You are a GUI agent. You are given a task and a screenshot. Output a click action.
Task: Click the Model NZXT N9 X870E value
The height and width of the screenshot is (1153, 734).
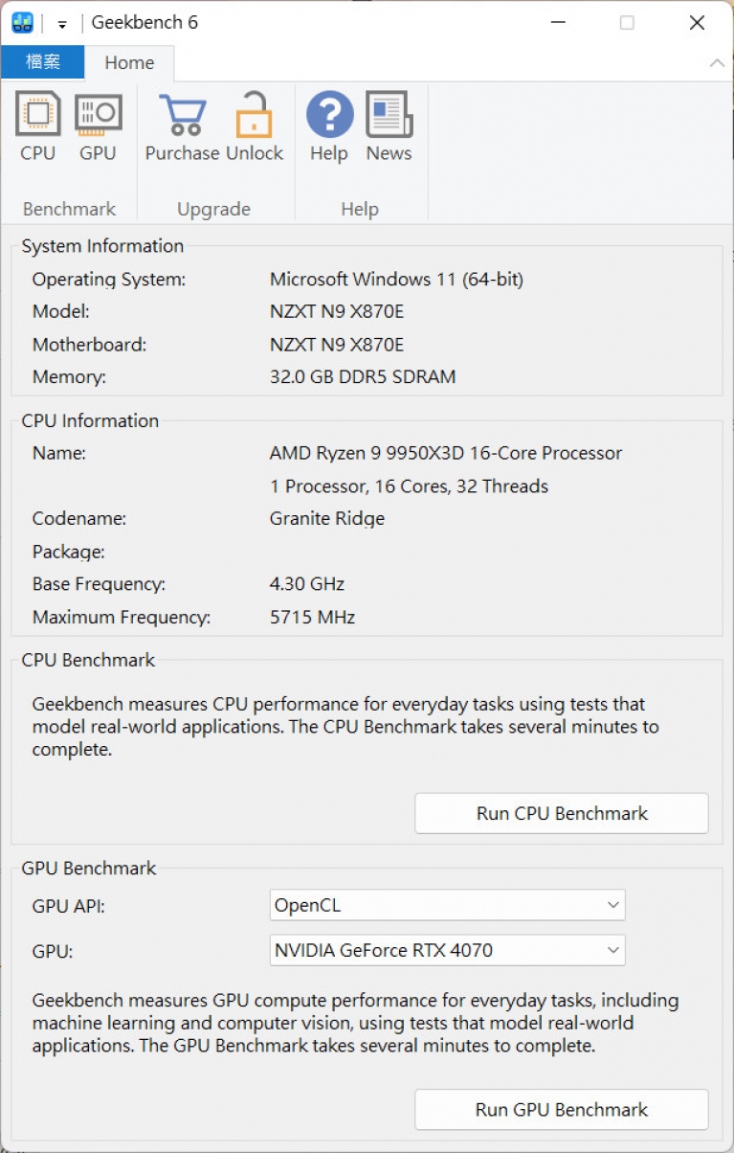[337, 312]
